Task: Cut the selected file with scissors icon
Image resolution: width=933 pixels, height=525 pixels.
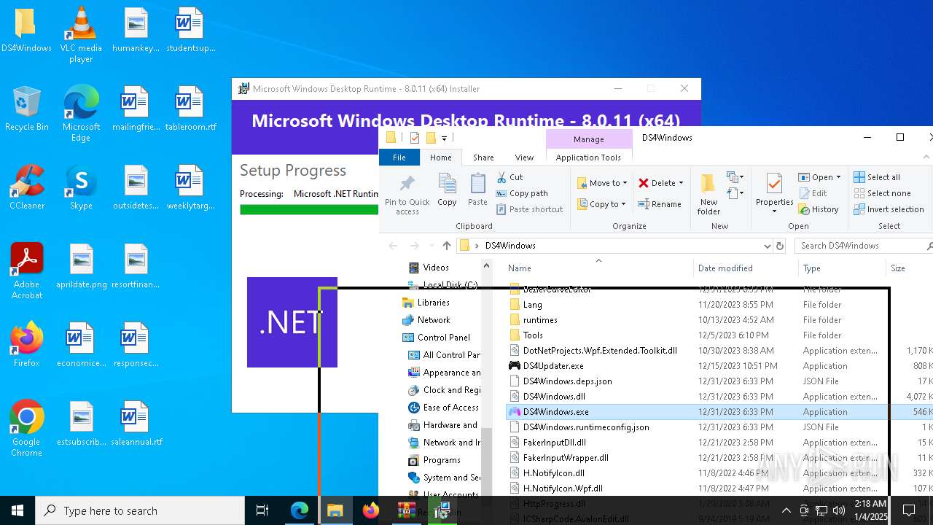Action: tap(510, 177)
